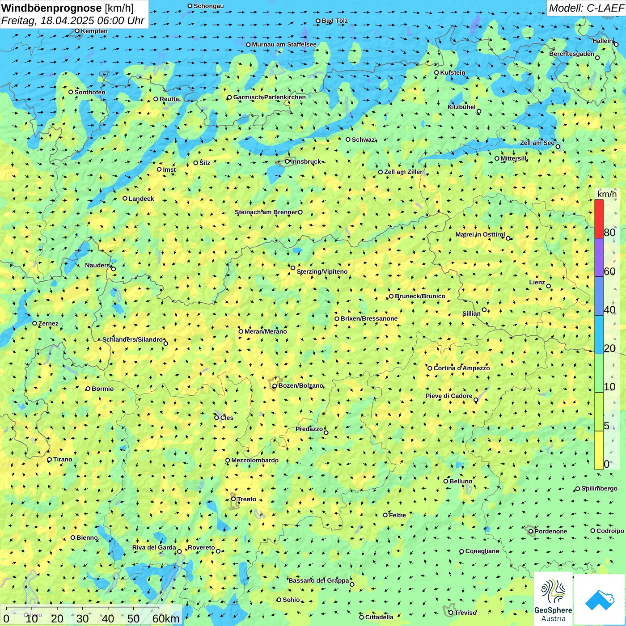The height and width of the screenshot is (626, 626).
Task: Click the 'Bassano del Grappa' label
Action: 318,580
